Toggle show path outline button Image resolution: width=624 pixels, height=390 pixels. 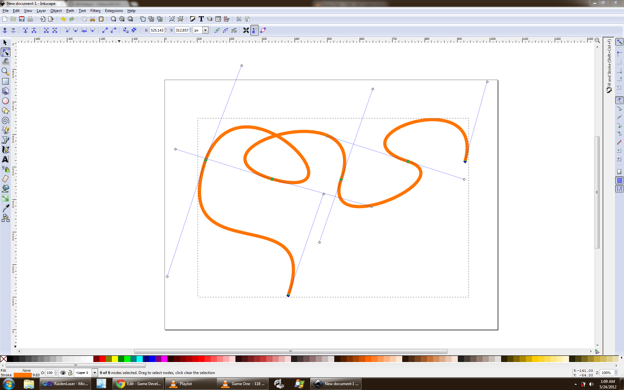tap(263, 30)
